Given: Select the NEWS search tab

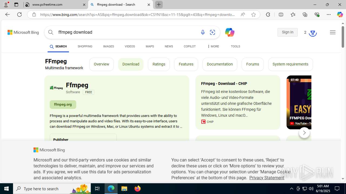Looking at the screenshot, I should click(x=169, y=47).
